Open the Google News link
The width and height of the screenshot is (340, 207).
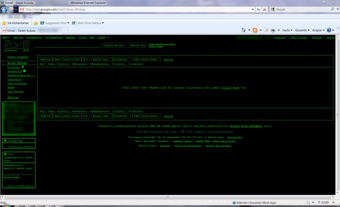point(230,88)
